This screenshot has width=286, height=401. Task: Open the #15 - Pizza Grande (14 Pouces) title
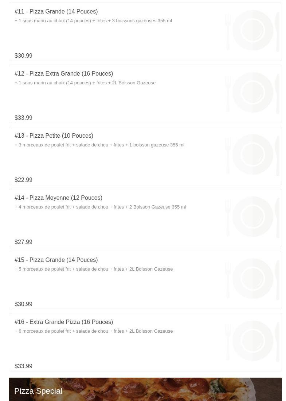tap(56, 260)
